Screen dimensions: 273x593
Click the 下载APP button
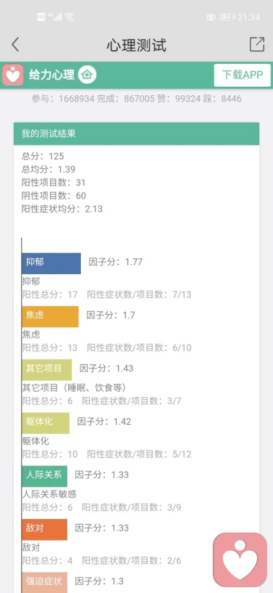coord(242,75)
